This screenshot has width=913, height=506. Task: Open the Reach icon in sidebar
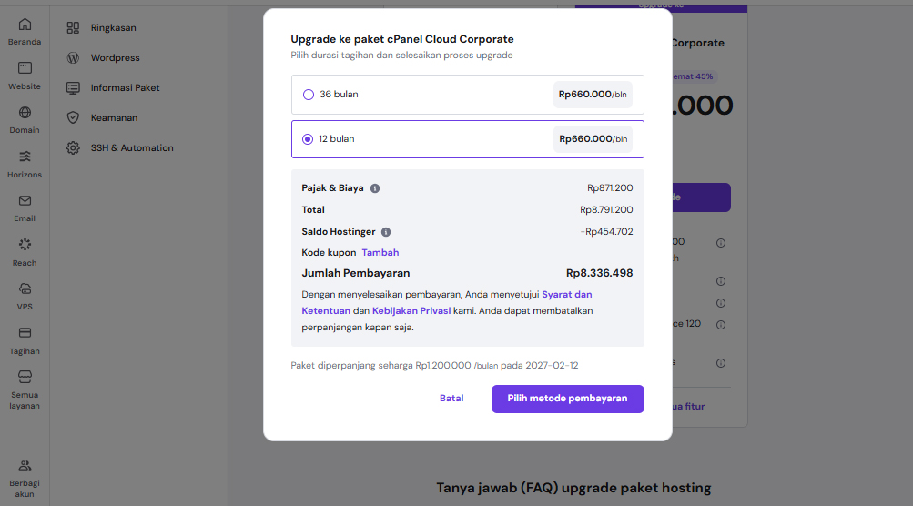[x=25, y=245]
